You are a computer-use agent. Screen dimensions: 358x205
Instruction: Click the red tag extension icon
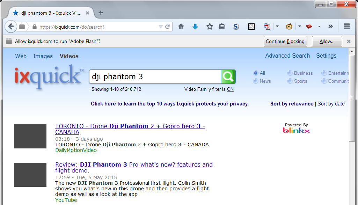[x=309, y=27]
